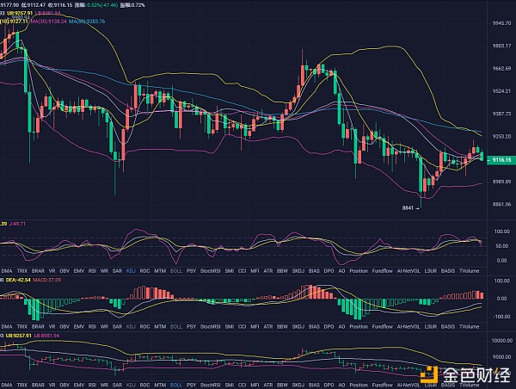This screenshot has height=389, width=516.
Task: Switch to Fundflow in the row below the MACD panel
Action: (x=383, y=326)
